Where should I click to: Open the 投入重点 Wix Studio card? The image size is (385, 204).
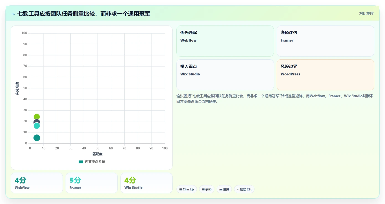click(225, 75)
